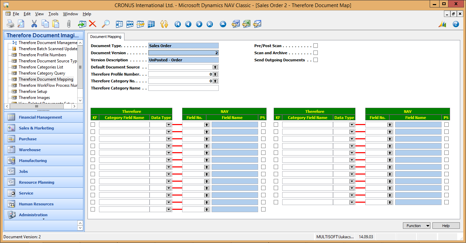Go to the First record

pyautogui.click(x=177, y=24)
